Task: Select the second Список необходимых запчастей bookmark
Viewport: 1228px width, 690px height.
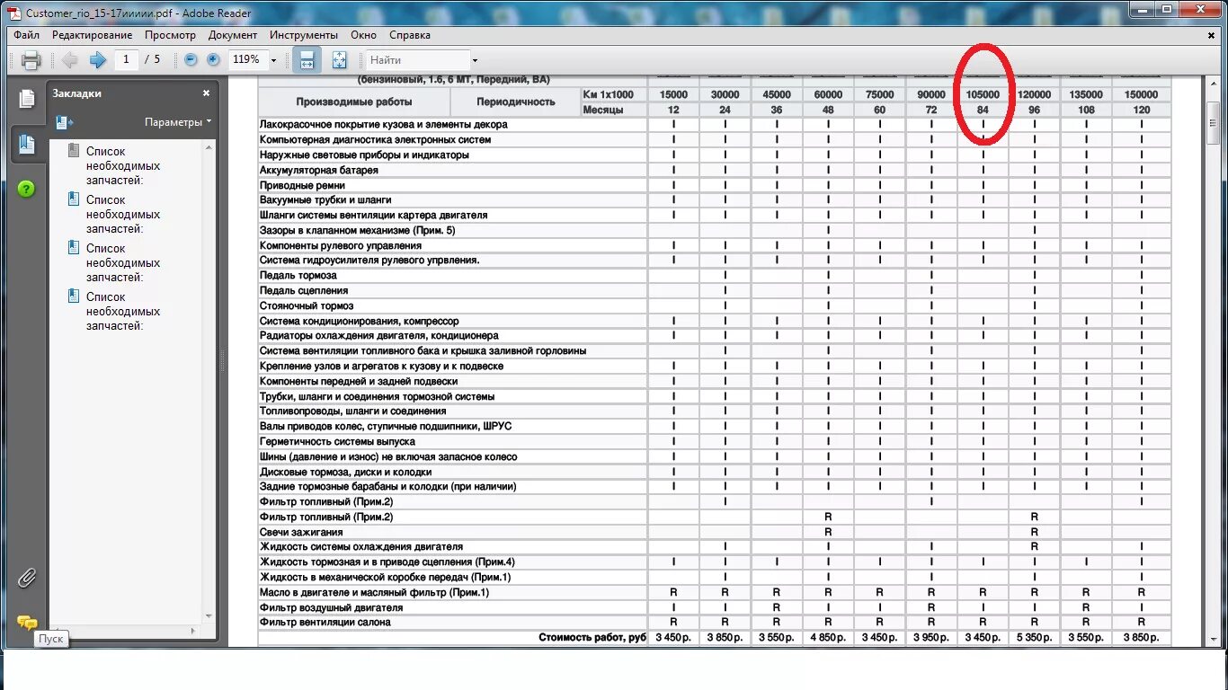Action: 123,215
